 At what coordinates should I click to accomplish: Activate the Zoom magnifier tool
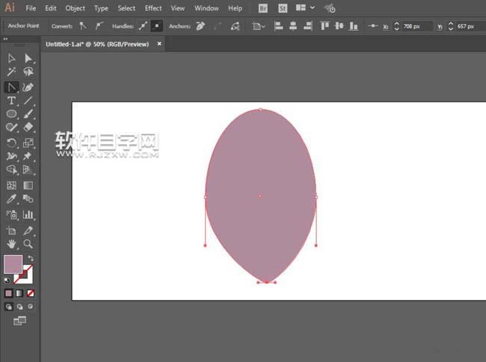[x=28, y=244]
